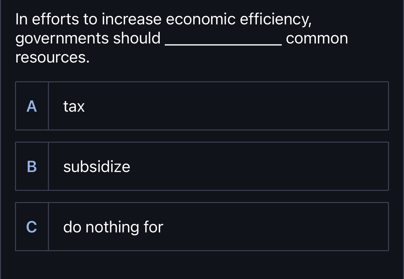
Task: Click the letter B indicator
Action: pos(32,167)
